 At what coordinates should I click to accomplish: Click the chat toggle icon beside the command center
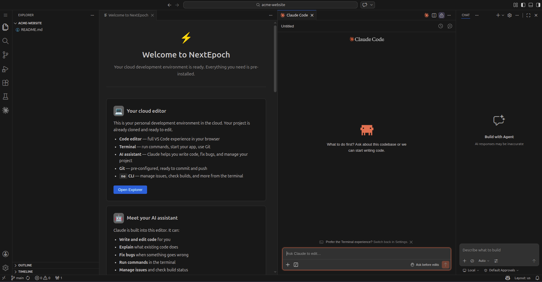pos(365,5)
